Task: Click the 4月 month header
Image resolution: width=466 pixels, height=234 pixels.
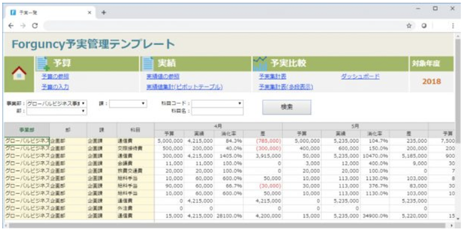Action: click(219, 126)
